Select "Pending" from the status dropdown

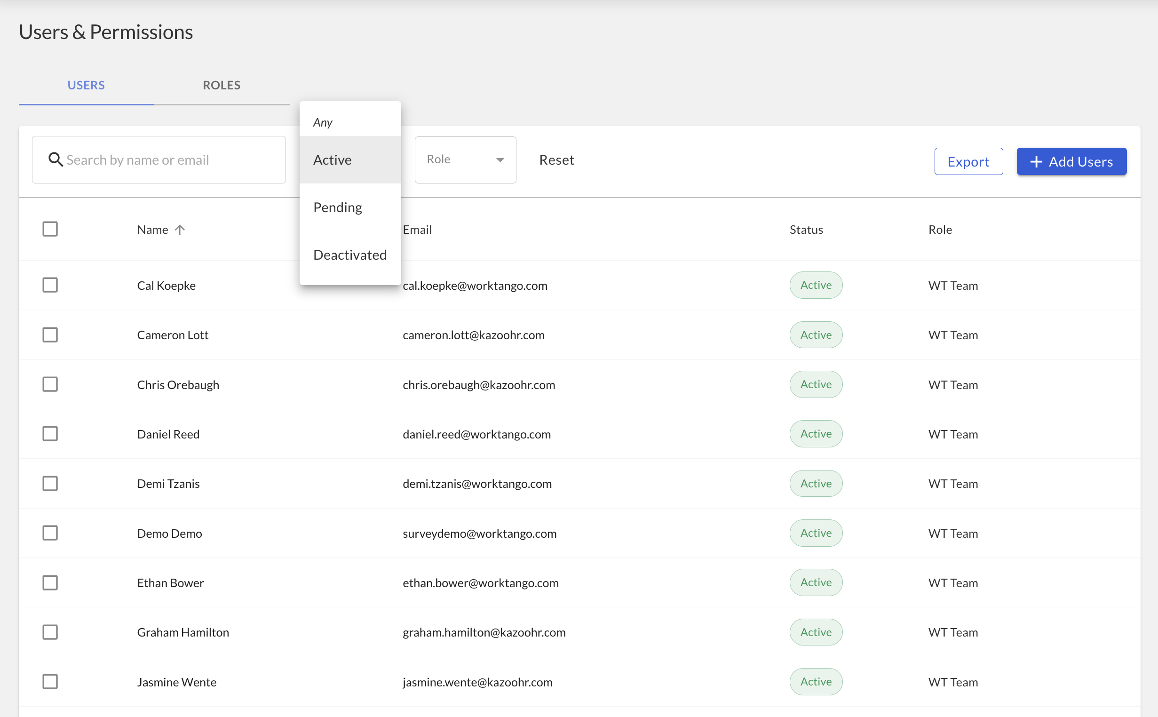tap(338, 207)
